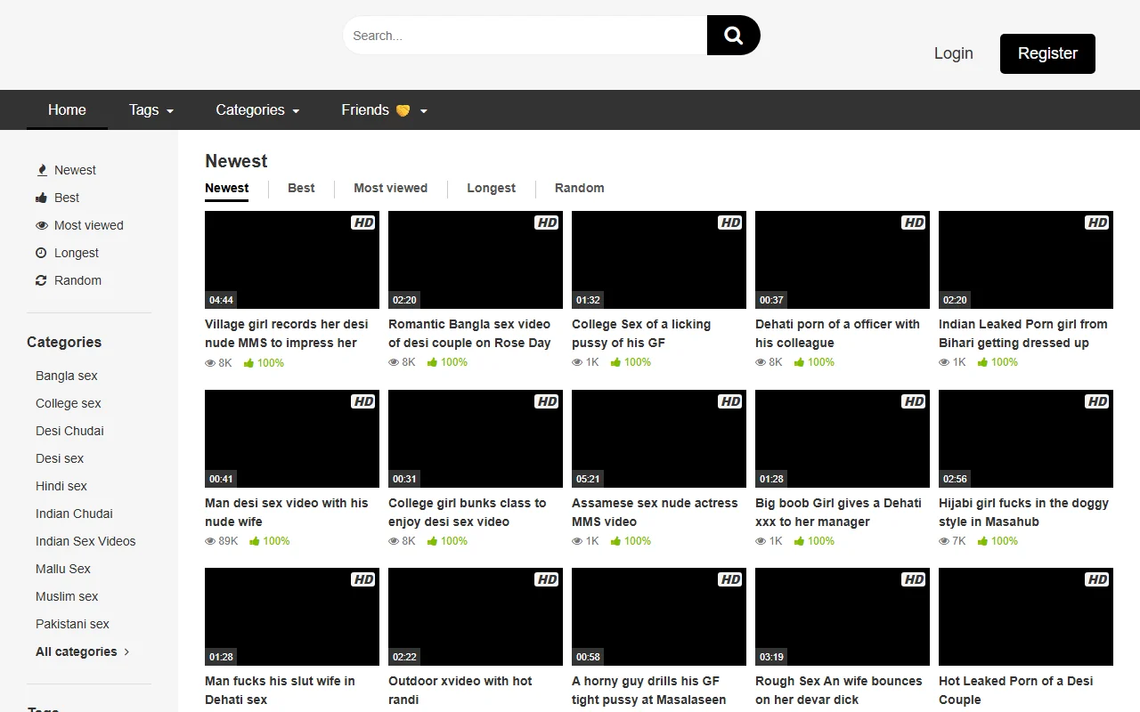Click the clock icon next to Longest
Viewport: 1140px width, 712px height.
(x=41, y=253)
